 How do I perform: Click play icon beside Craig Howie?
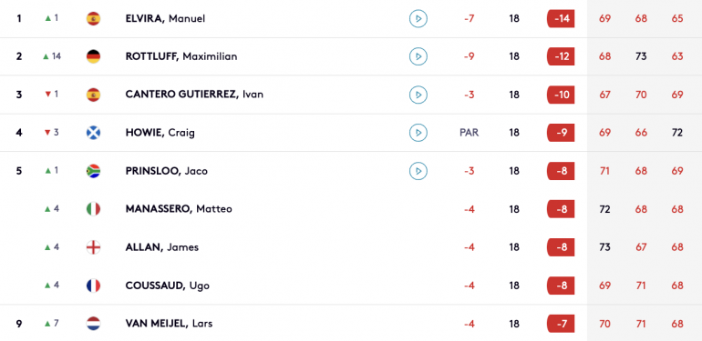click(418, 133)
